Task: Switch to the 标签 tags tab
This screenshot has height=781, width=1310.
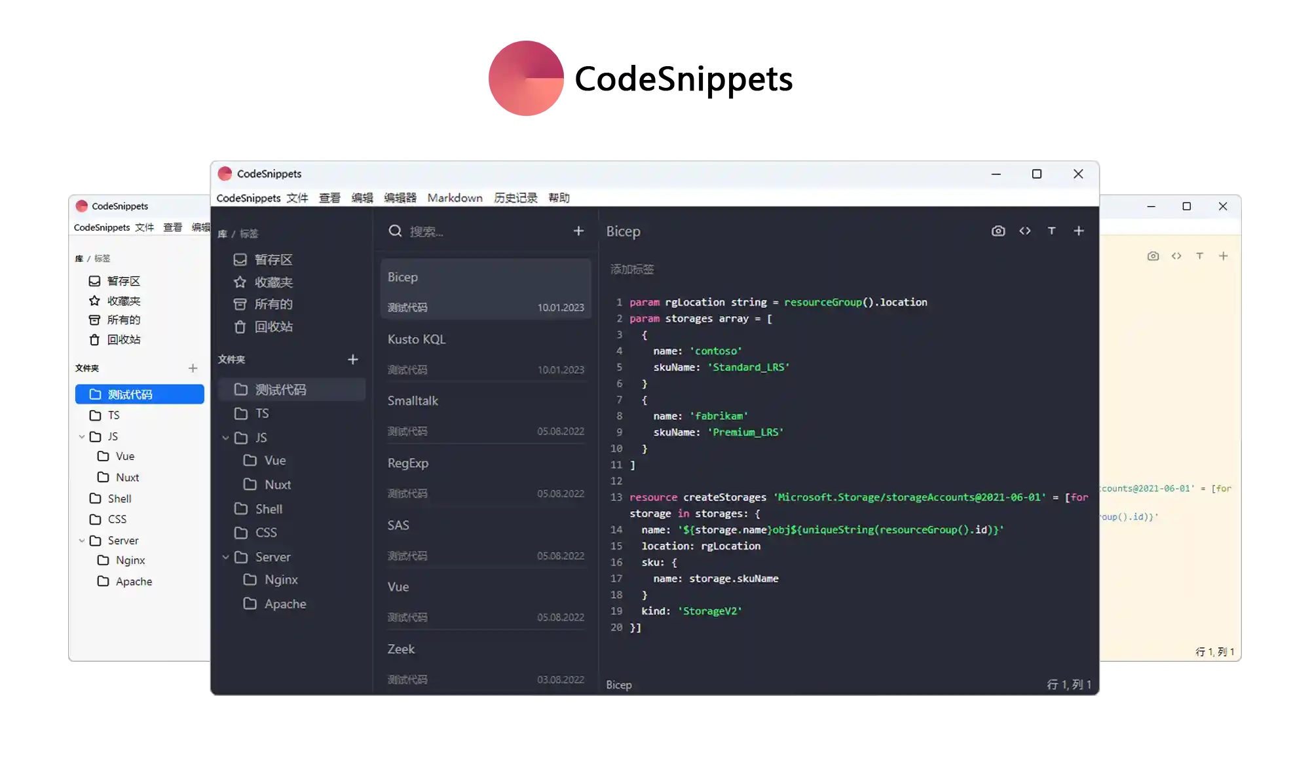Action: click(x=249, y=234)
